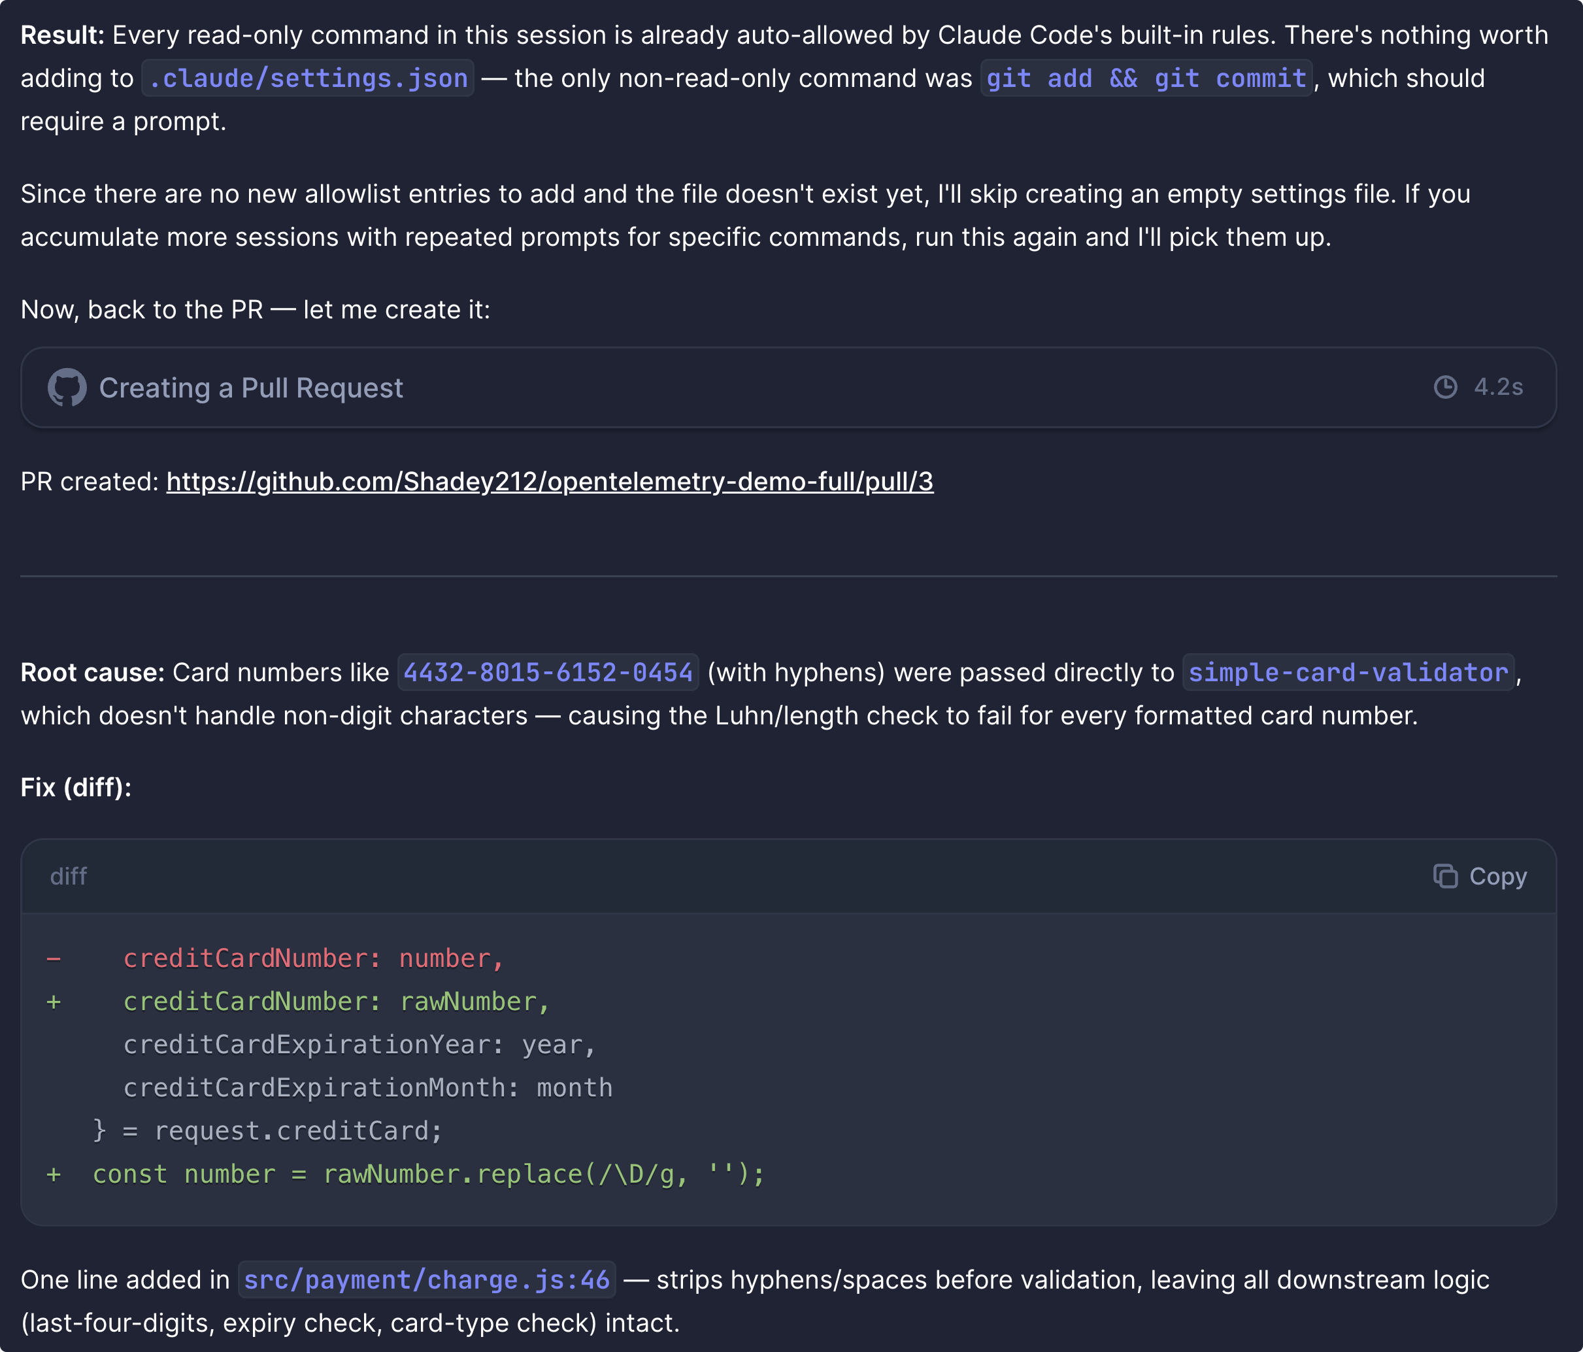Click the line creditCardExpirationYear: year
The height and width of the screenshot is (1352, 1583).
coord(359,1045)
